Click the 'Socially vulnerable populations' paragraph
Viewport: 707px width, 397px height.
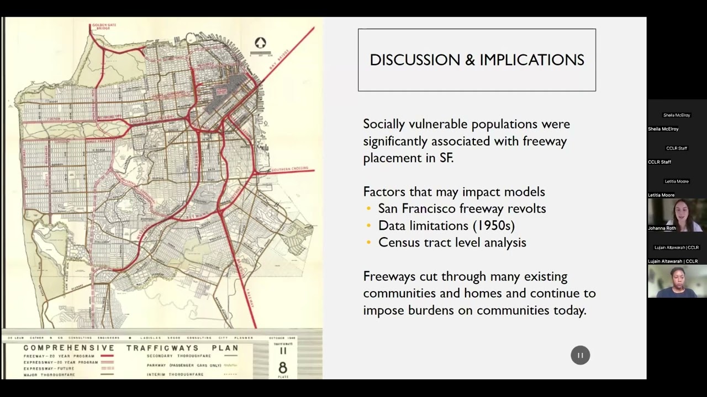466,141
